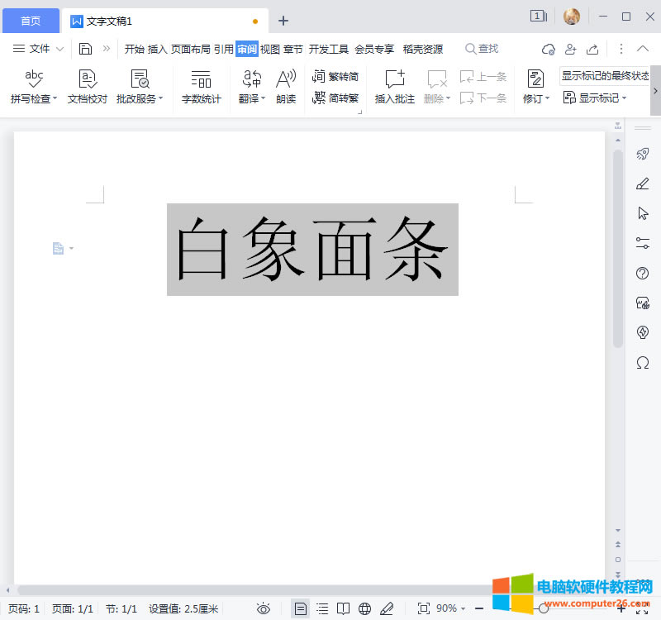Image resolution: width=661 pixels, height=620 pixels.
Task: Expand the 90% zoom level dropdown
Action: click(463, 608)
